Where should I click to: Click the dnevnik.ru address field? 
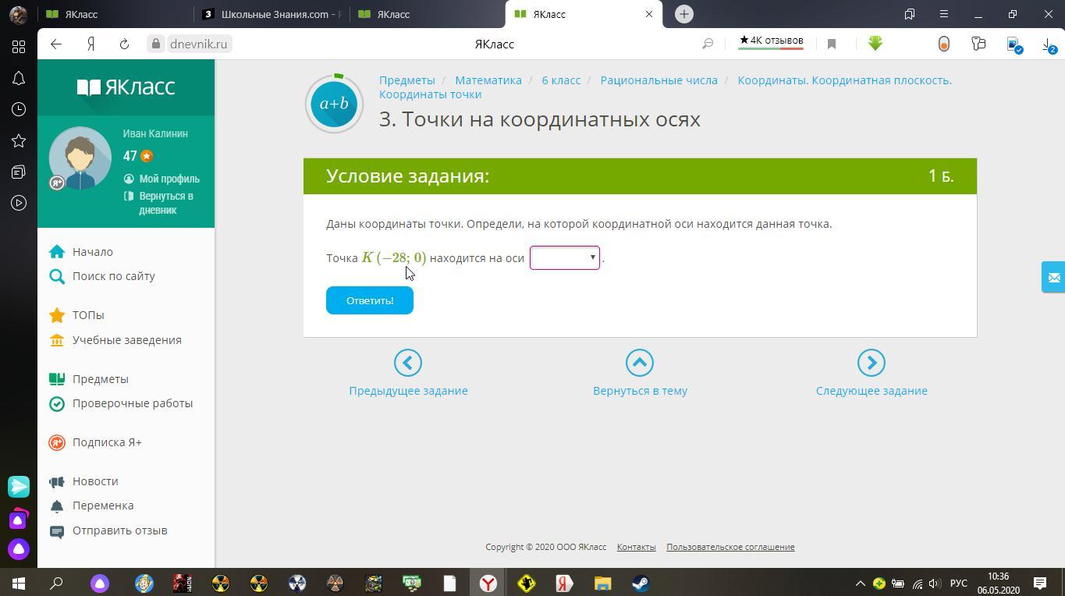pos(198,44)
